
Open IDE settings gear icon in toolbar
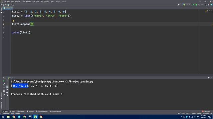tap(209, 5)
